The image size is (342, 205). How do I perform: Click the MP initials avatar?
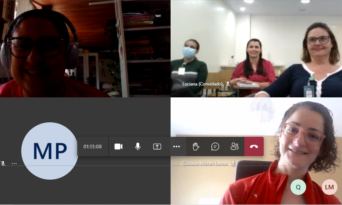[x=49, y=151]
